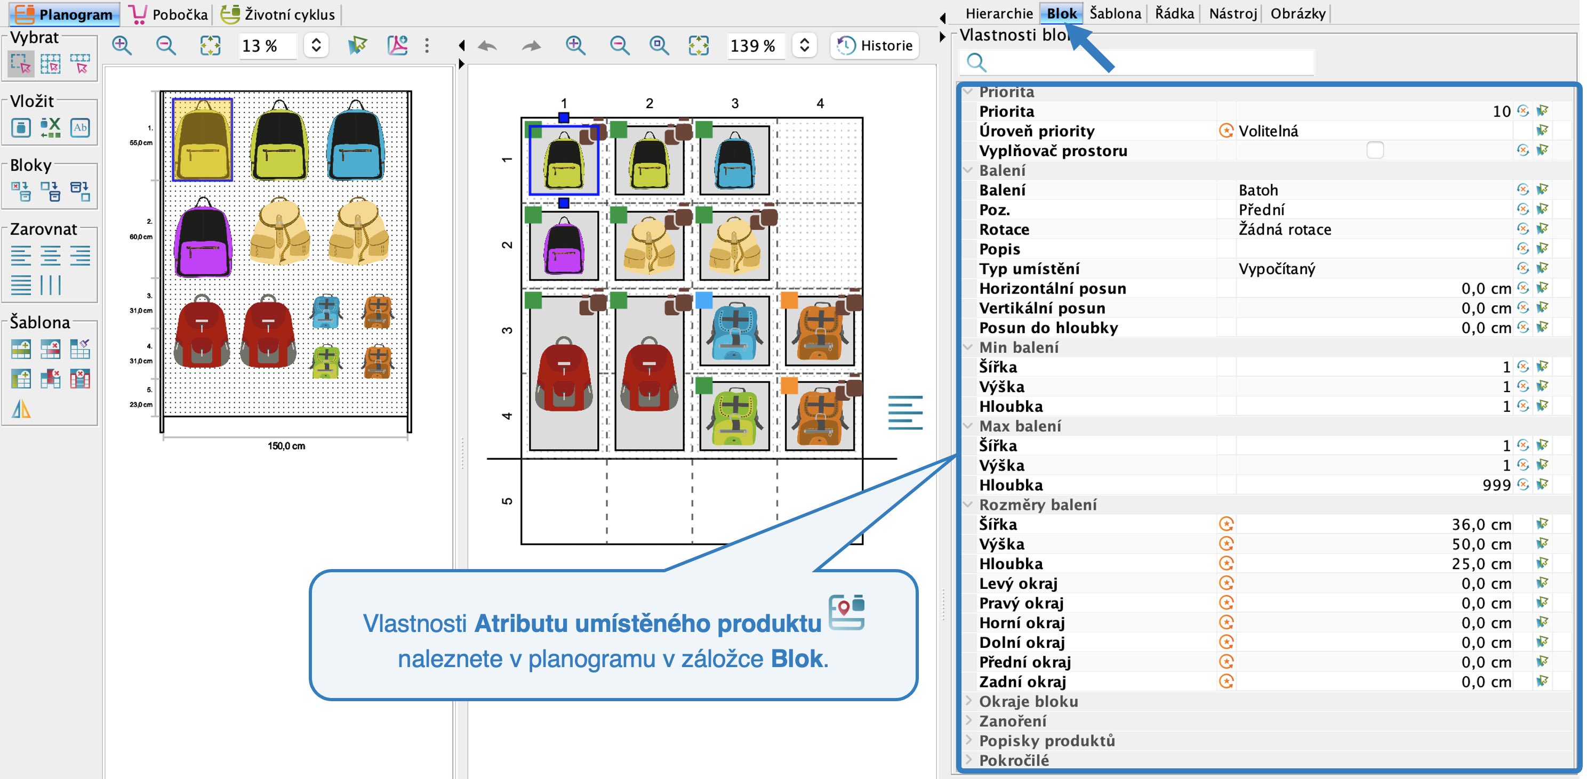Expand the Pokročilé section
1587x779 pixels.
tap(968, 760)
